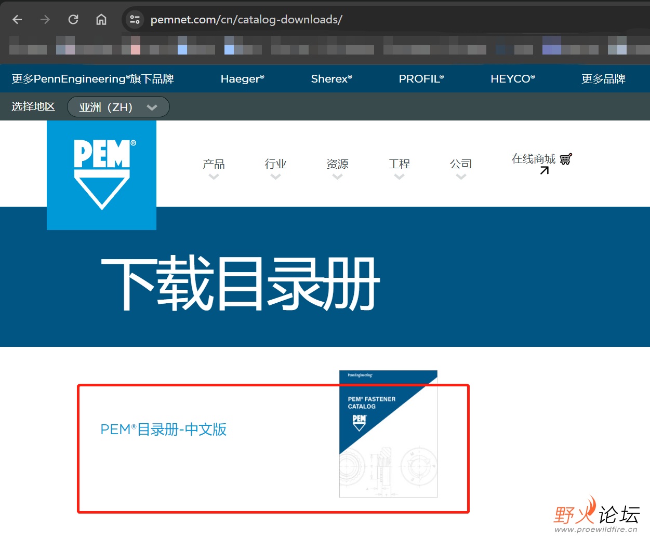Viewport: 650px width, 538px height.
Task: Open the 资源 navigation menu
Action: point(337,164)
